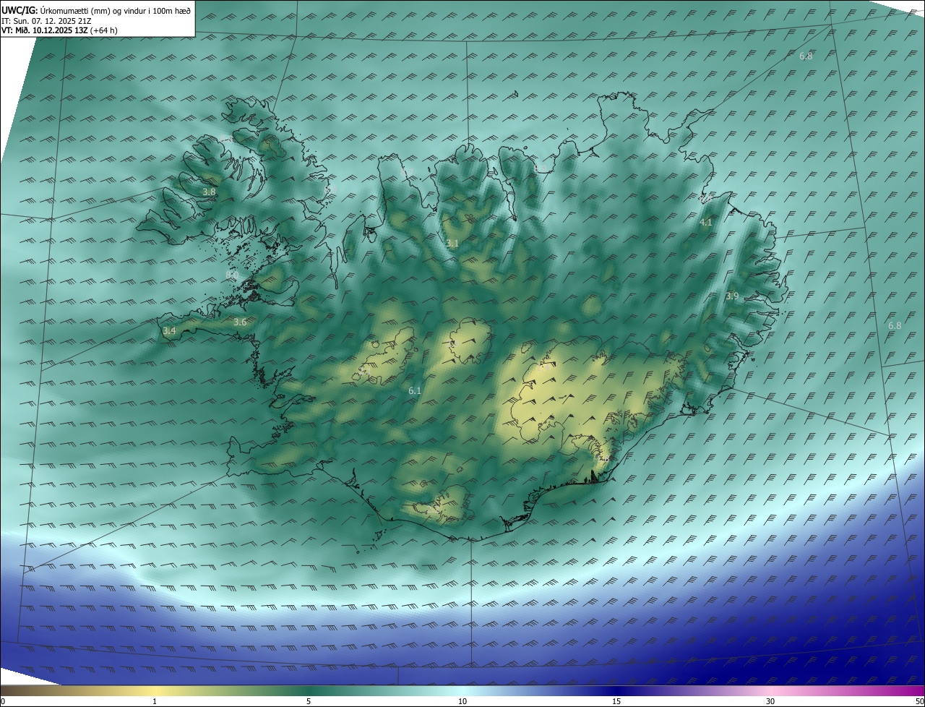Click the colorbar tick label 10
This screenshot has width=925, height=707.
[462, 701]
